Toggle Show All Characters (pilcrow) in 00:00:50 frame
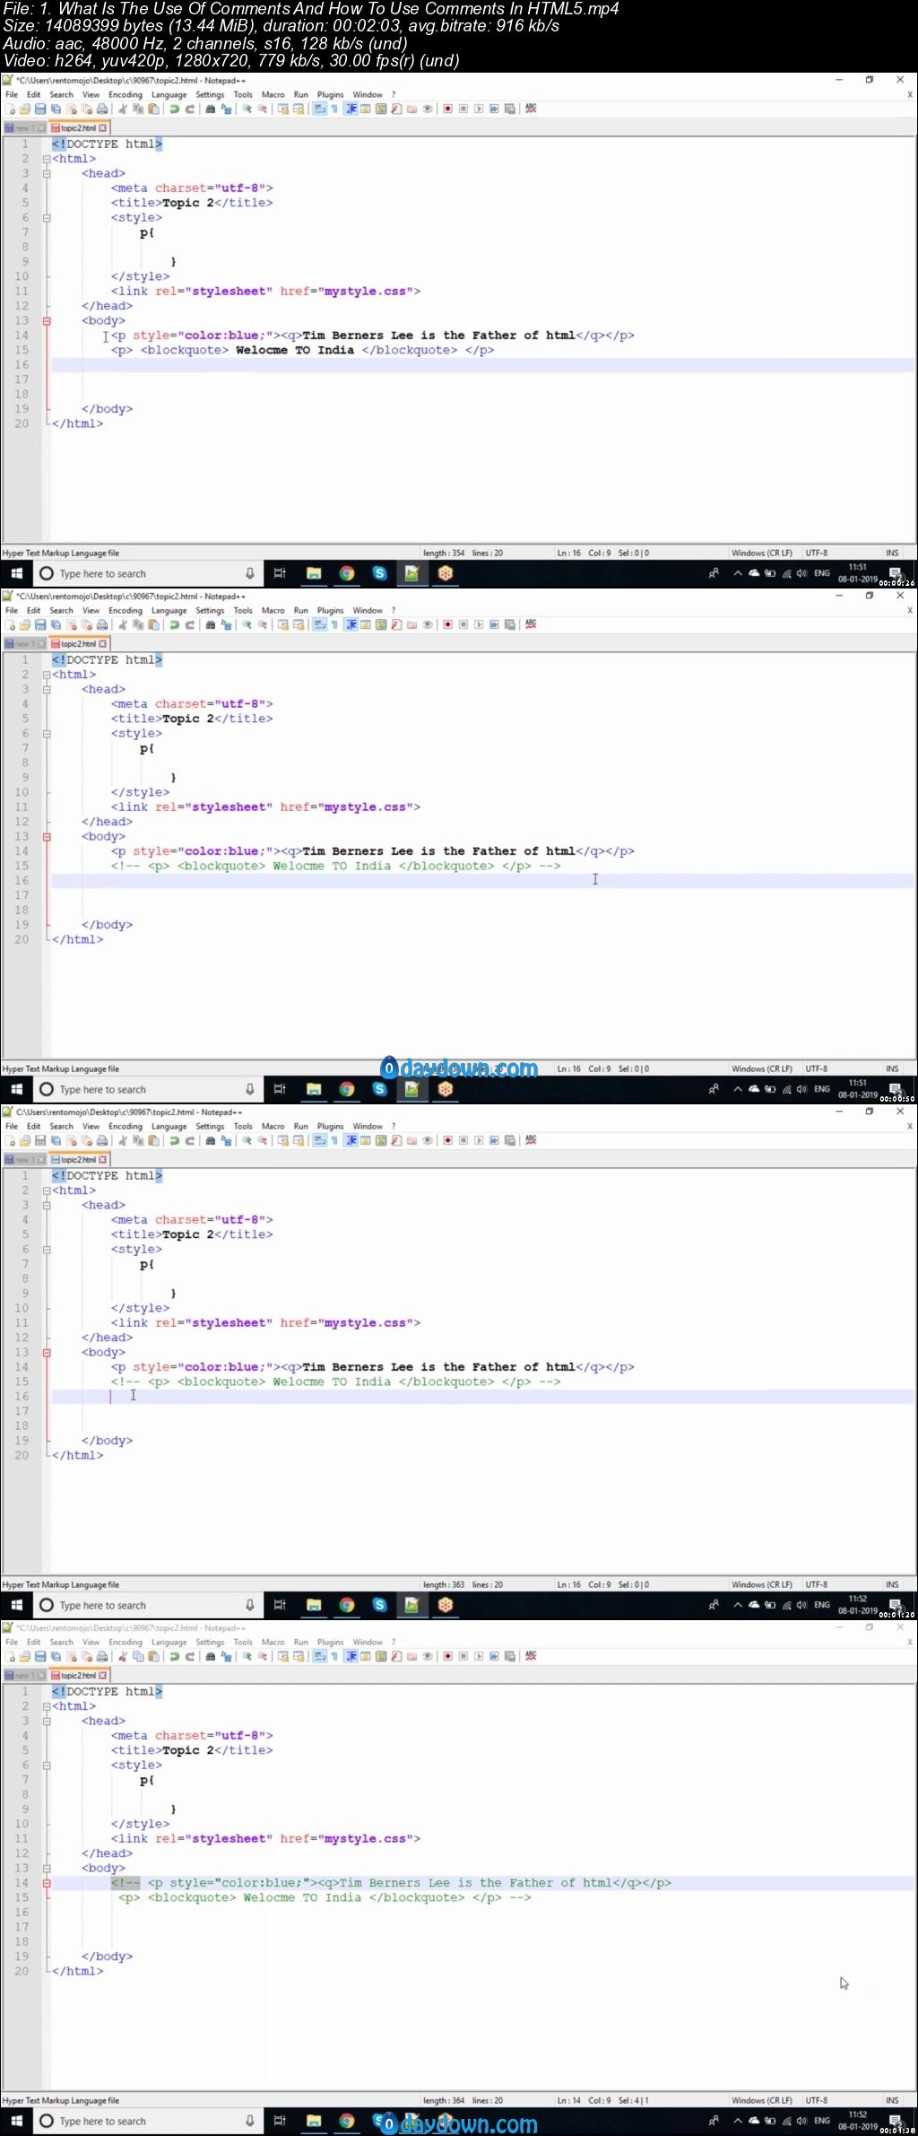The width and height of the screenshot is (918, 2136). tap(334, 624)
